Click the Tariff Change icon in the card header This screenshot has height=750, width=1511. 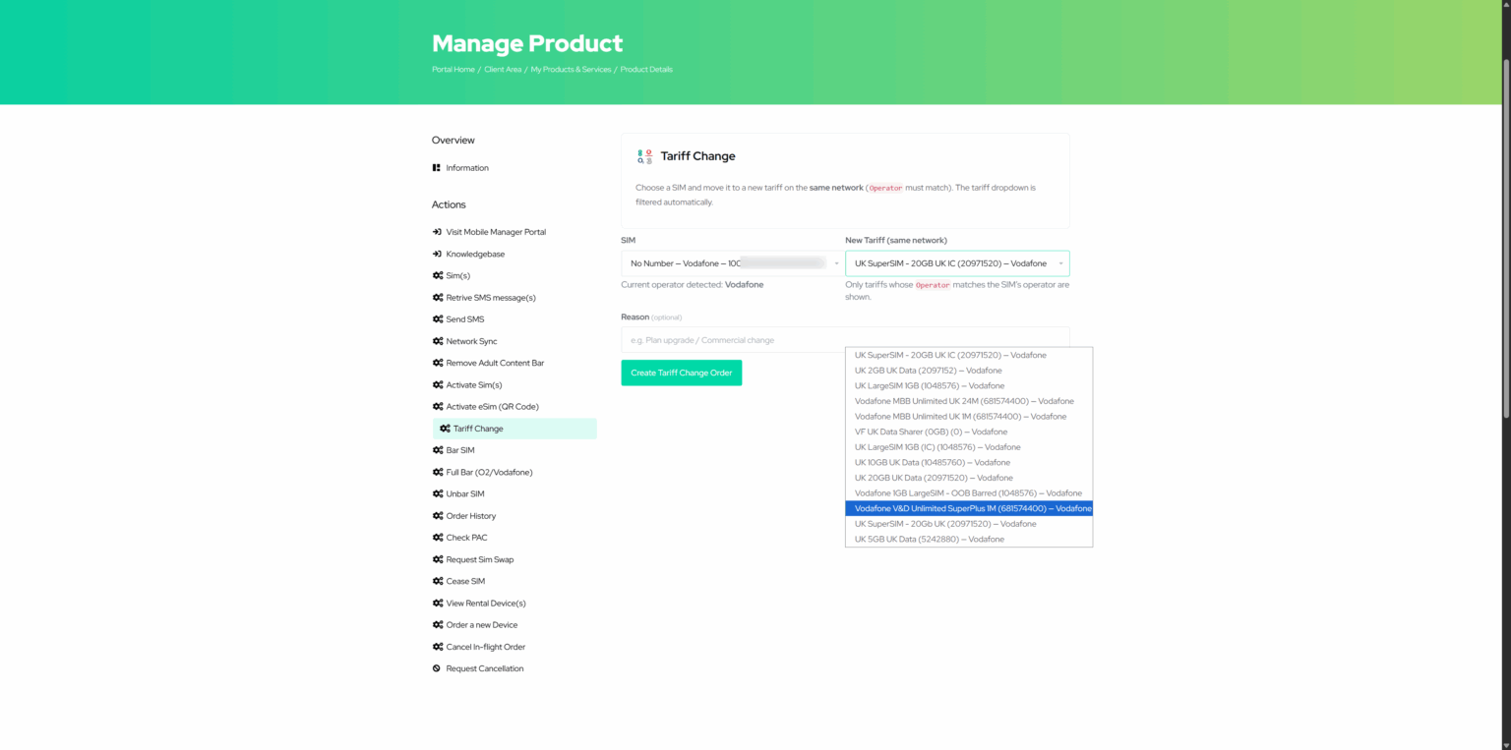coord(645,155)
